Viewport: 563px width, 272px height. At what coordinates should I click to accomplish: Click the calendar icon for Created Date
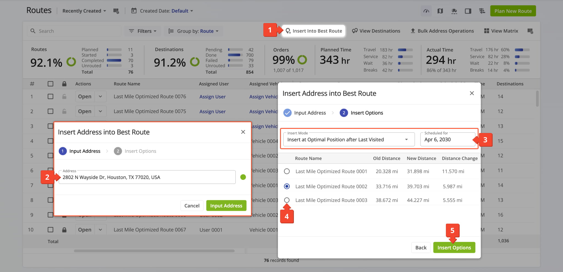(x=134, y=11)
